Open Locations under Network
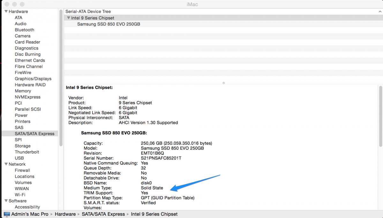Screen dimensions: 383x218 [25, 176]
